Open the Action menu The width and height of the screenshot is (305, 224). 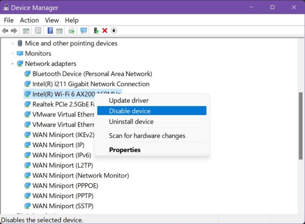pyautogui.click(x=29, y=20)
